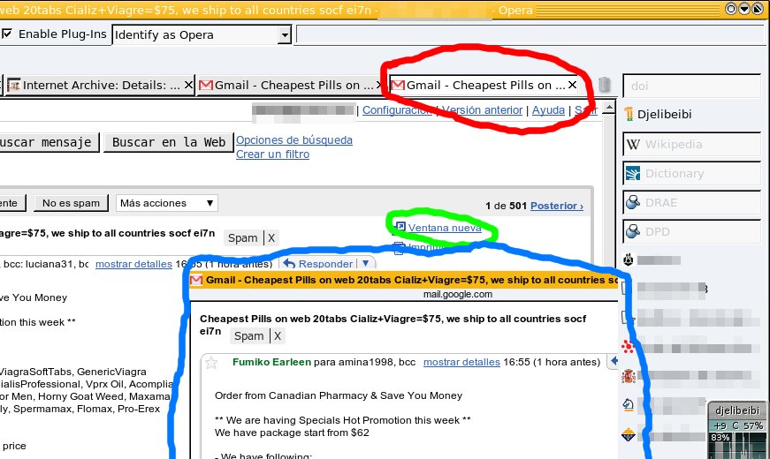Image resolution: width=770 pixels, height=459 pixels.
Task: Click the black penguin bookmark icon
Action: tap(629, 260)
